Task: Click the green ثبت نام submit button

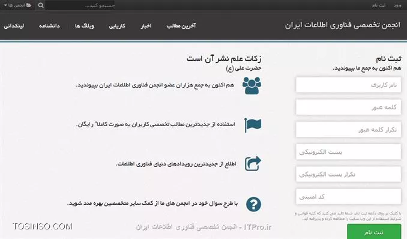Action: [x=374, y=232]
